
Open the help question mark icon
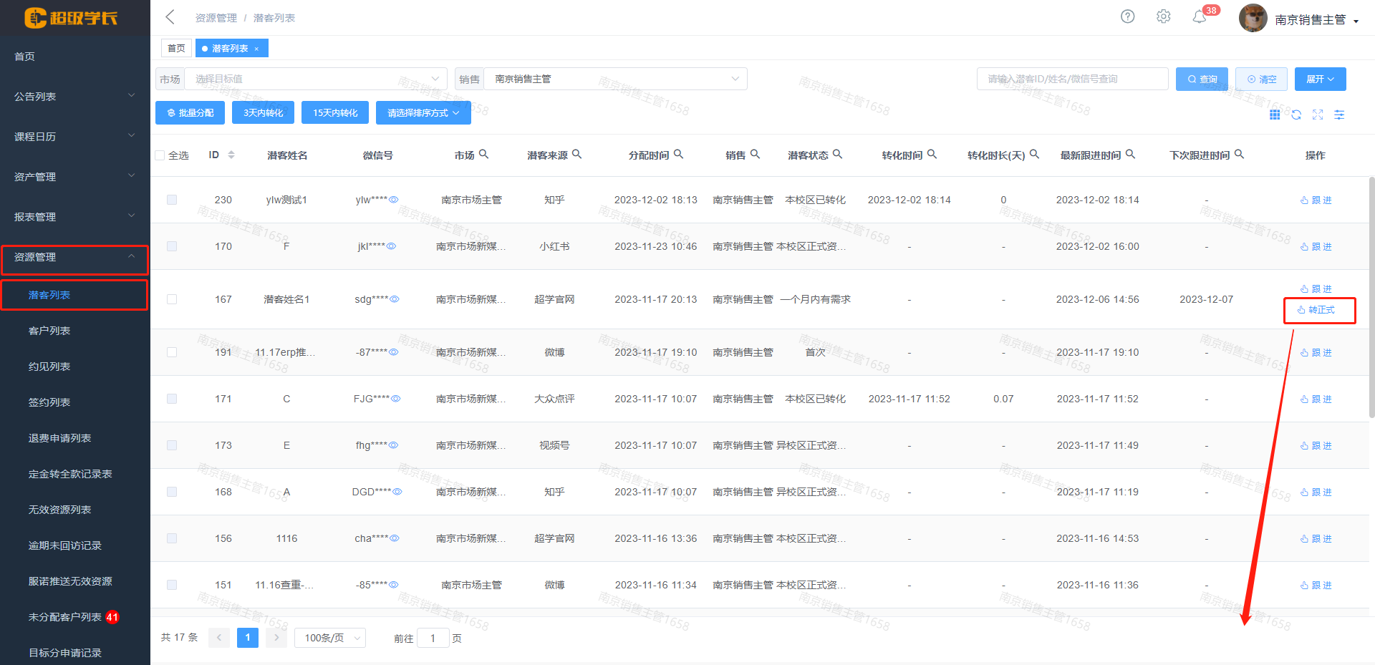(1127, 16)
